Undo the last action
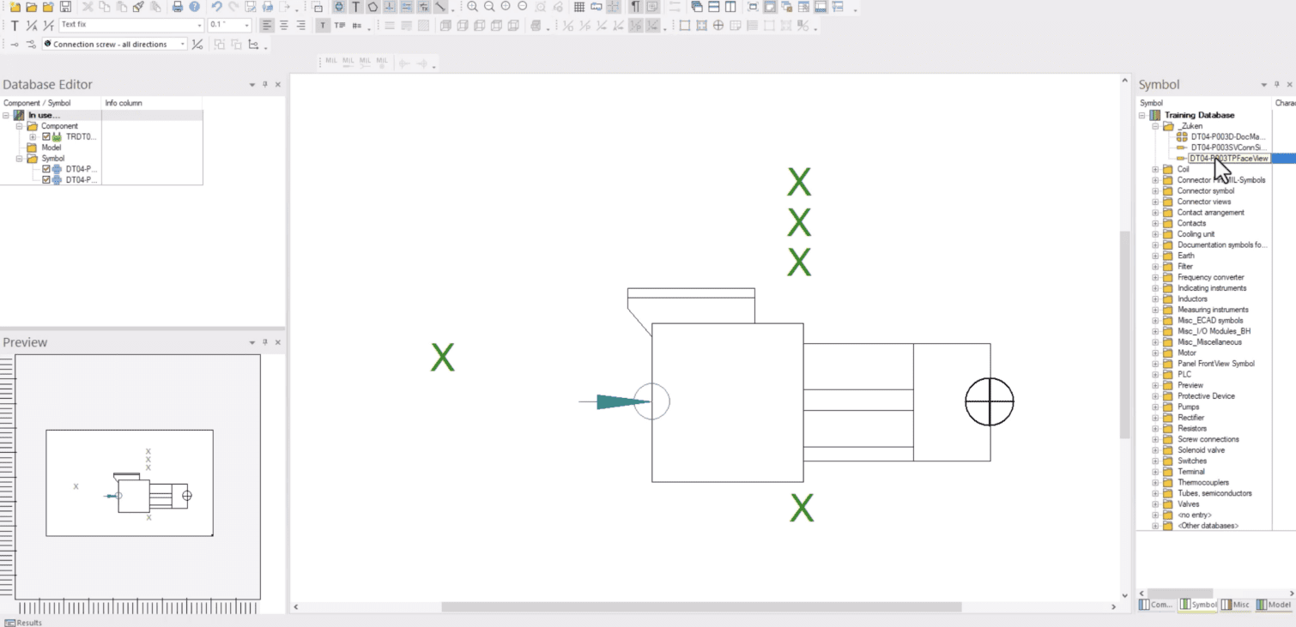The height and width of the screenshot is (627, 1296). pos(216,7)
